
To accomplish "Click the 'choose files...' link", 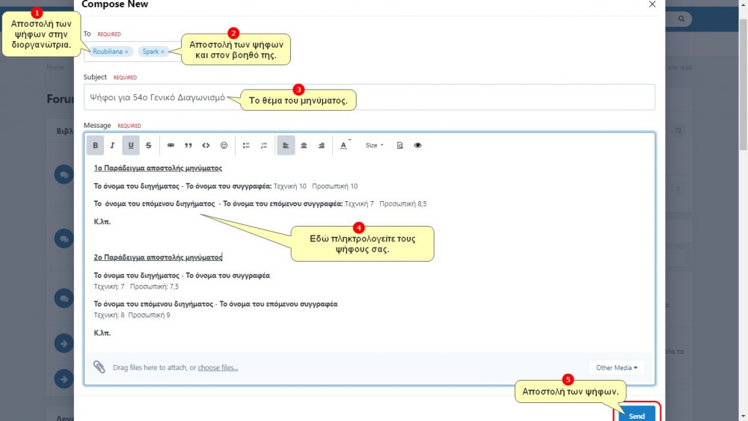I will coord(218,368).
